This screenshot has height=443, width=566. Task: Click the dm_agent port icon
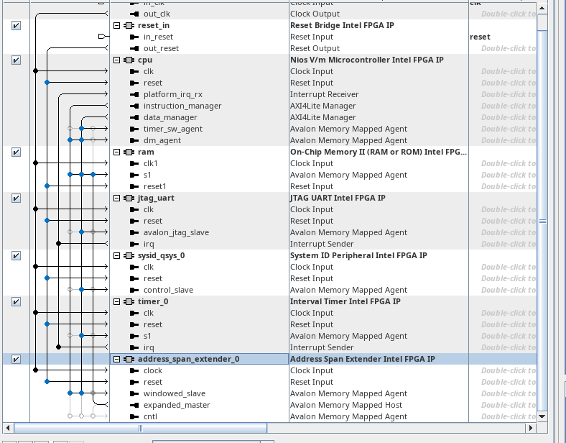(134, 140)
